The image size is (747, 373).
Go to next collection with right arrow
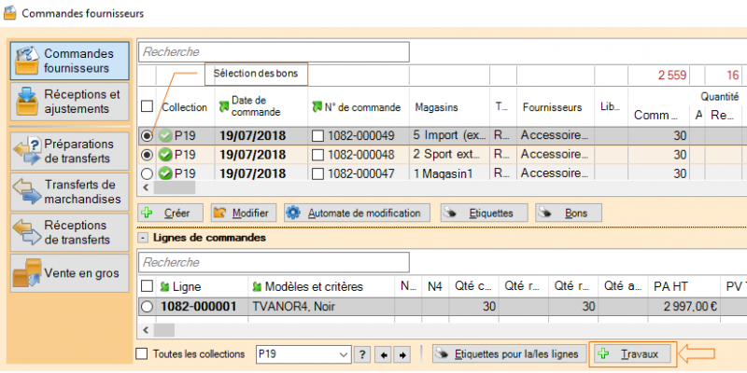point(402,354)
